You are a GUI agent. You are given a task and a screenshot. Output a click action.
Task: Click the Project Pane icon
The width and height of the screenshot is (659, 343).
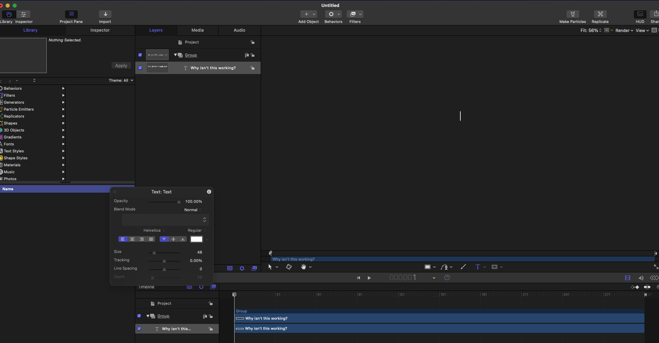71,14
